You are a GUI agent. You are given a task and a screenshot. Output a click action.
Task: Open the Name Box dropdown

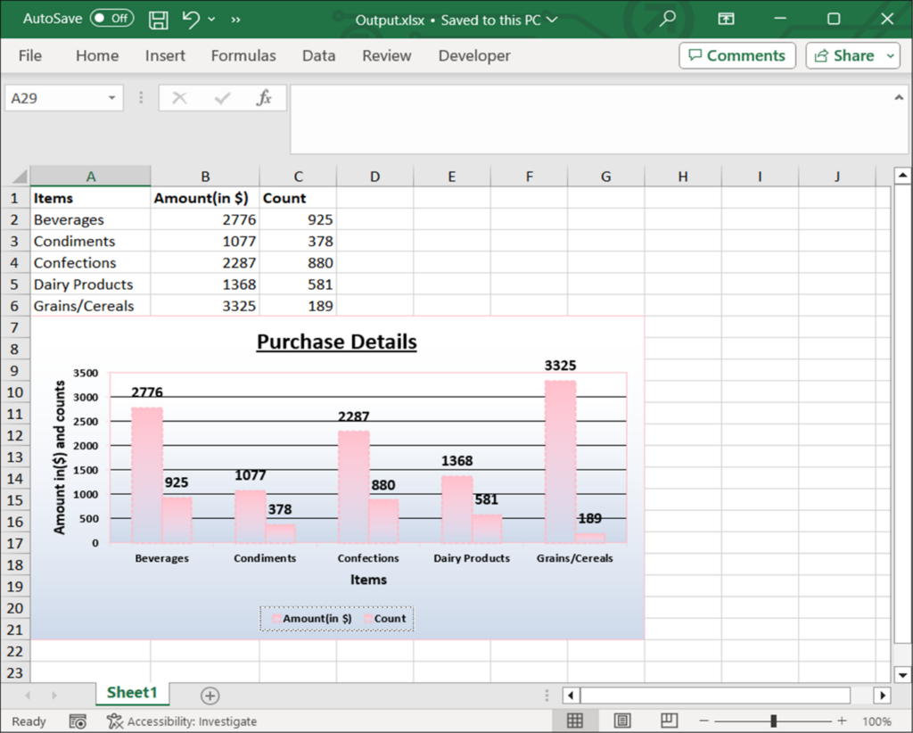coord(111,97)
